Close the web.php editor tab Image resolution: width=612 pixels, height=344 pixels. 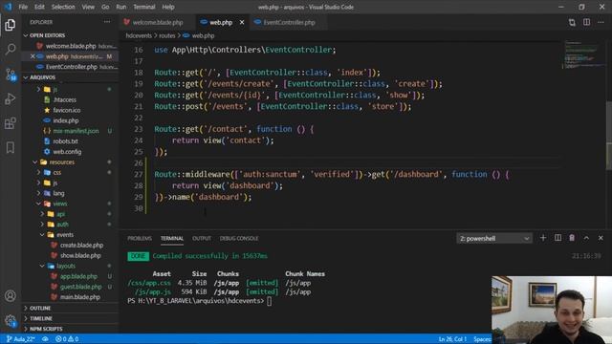(242, 22)
